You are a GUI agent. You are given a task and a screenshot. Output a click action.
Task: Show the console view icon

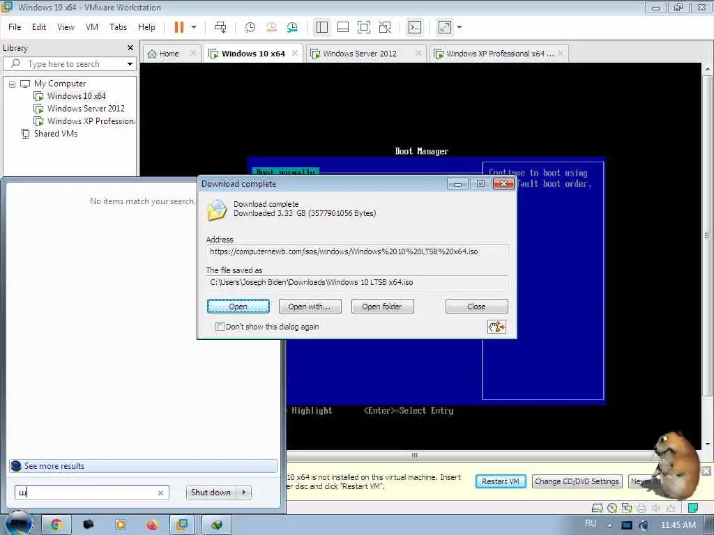(x=414, y=27)
